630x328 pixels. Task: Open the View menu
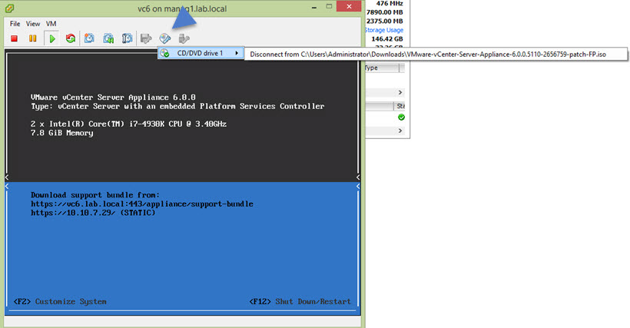point(32,24)
